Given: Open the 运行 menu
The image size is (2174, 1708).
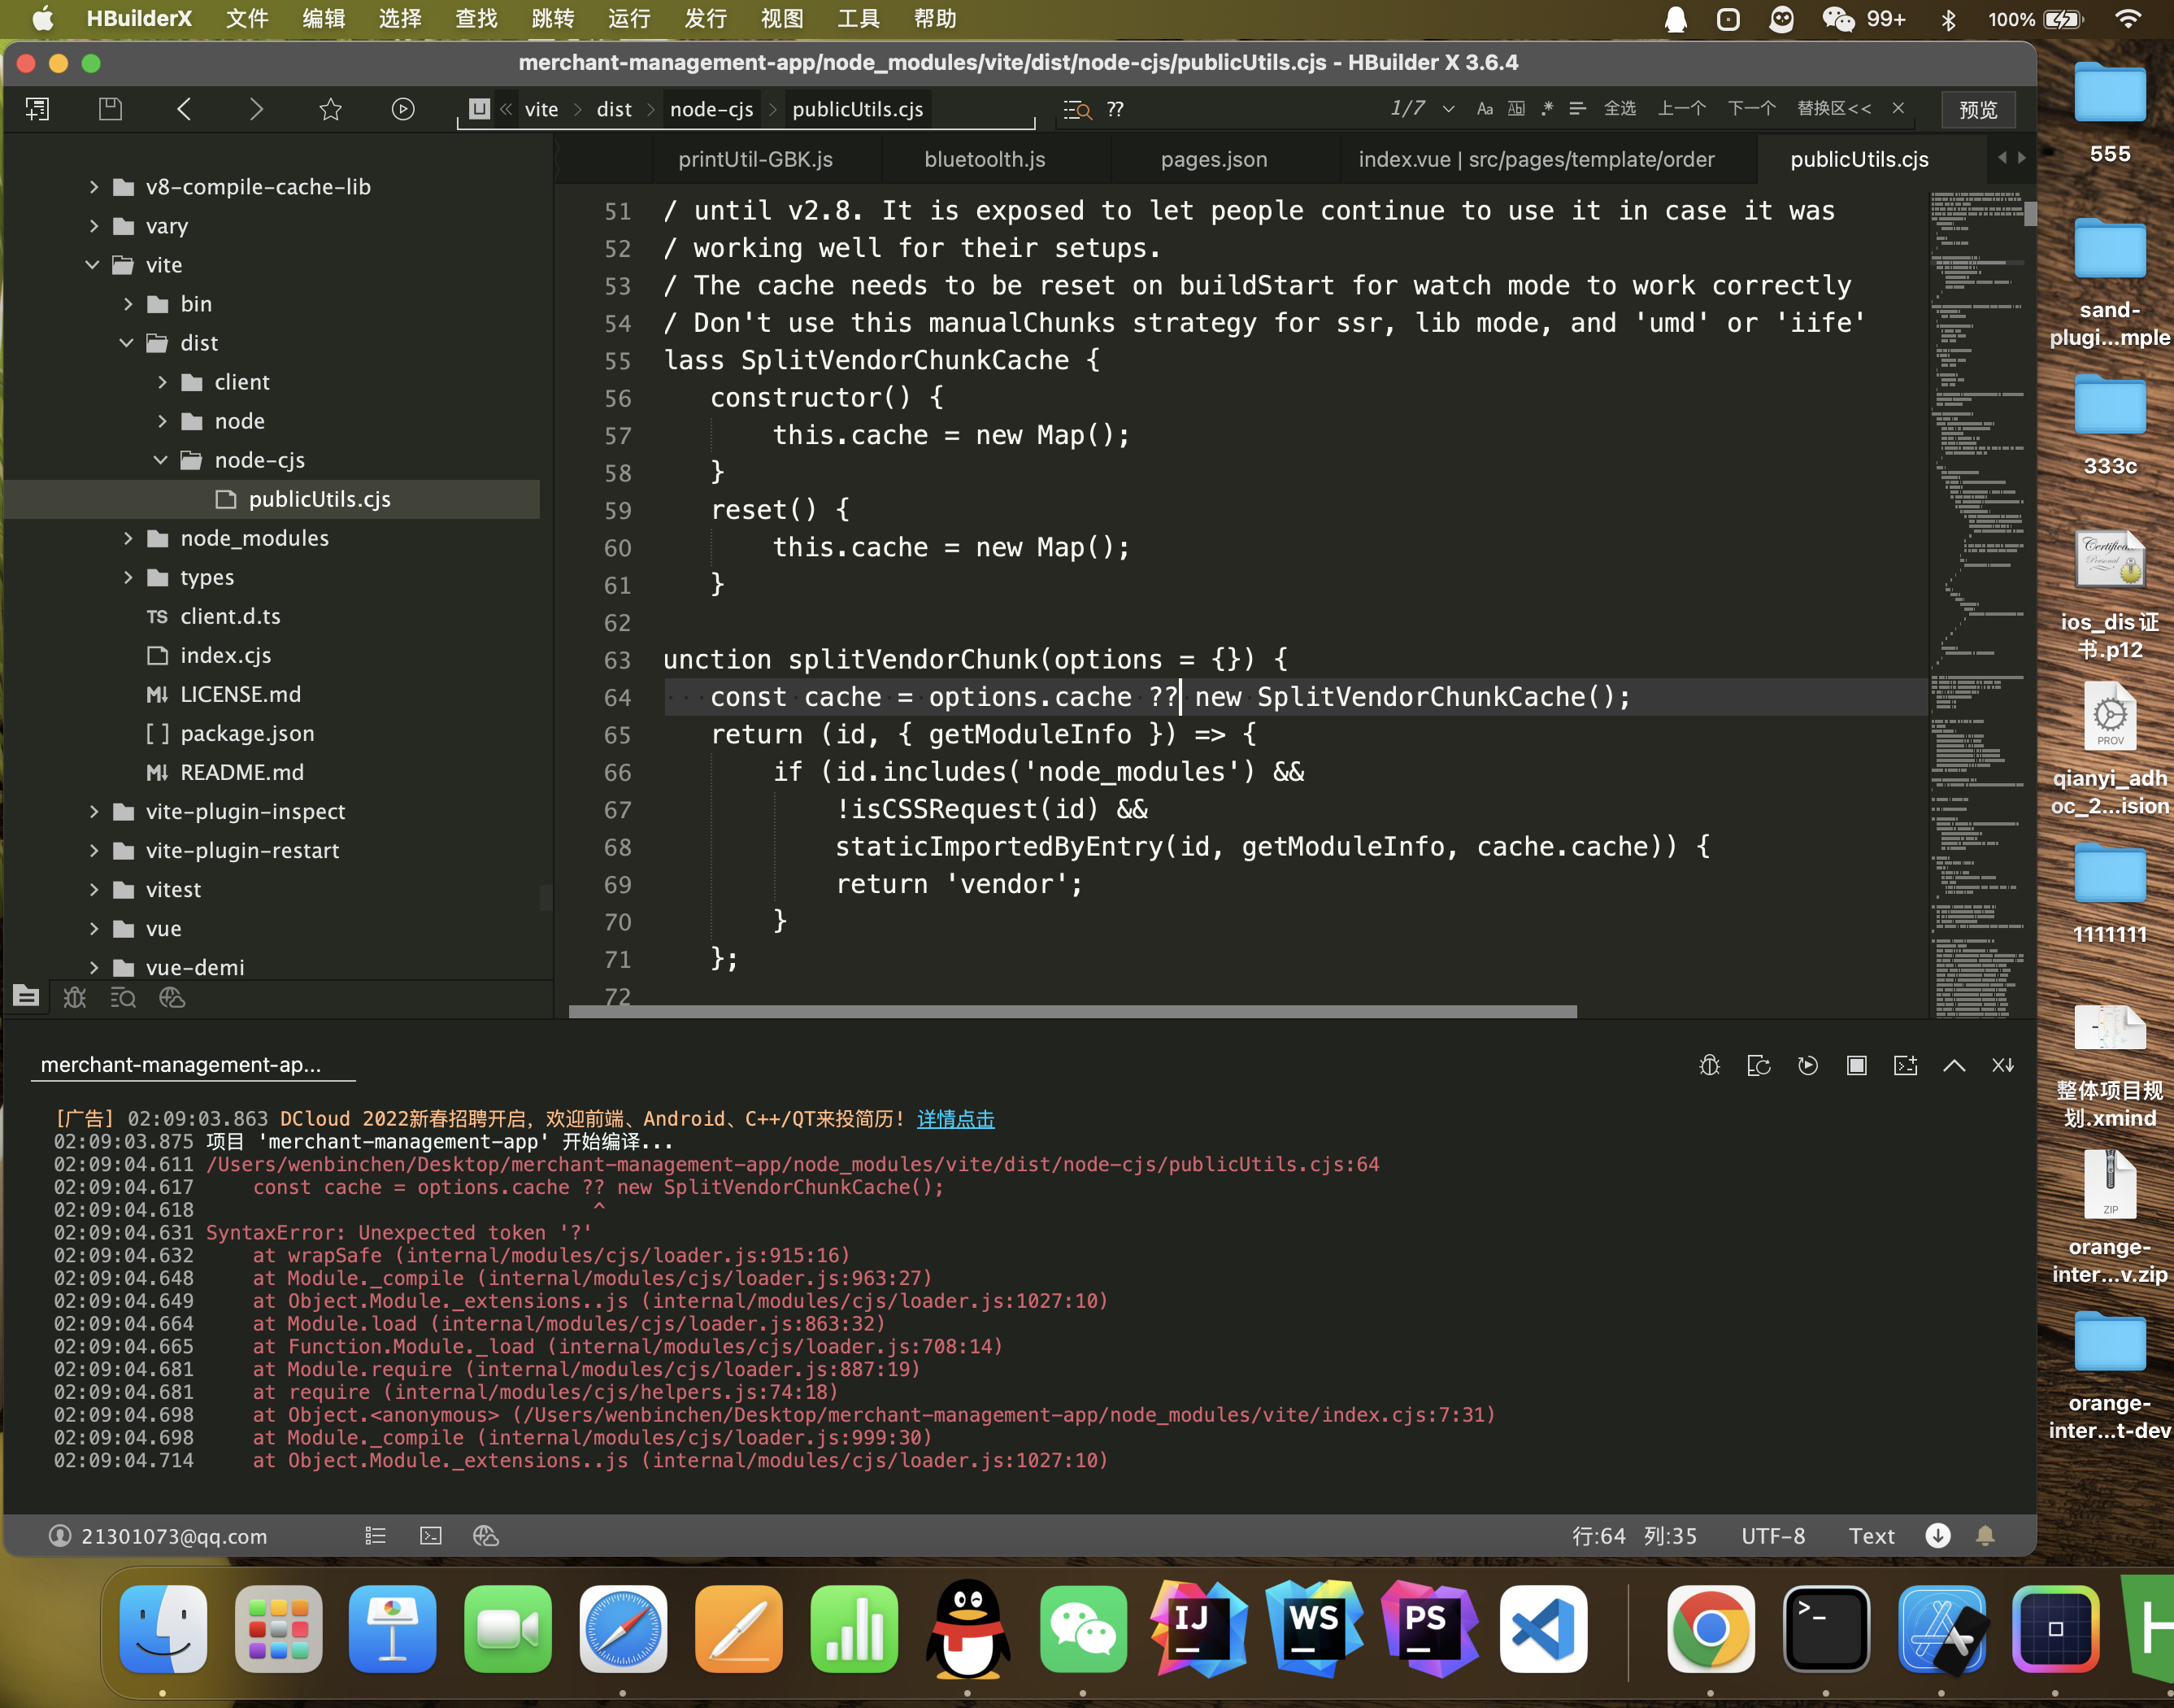Looking at the screenshot, I should tap(628, 19).
